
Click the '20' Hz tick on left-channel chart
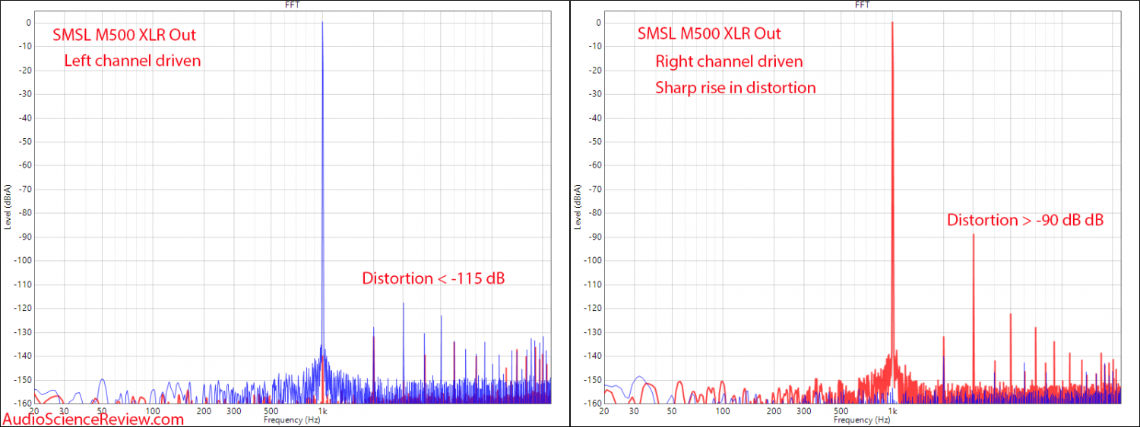35,411
